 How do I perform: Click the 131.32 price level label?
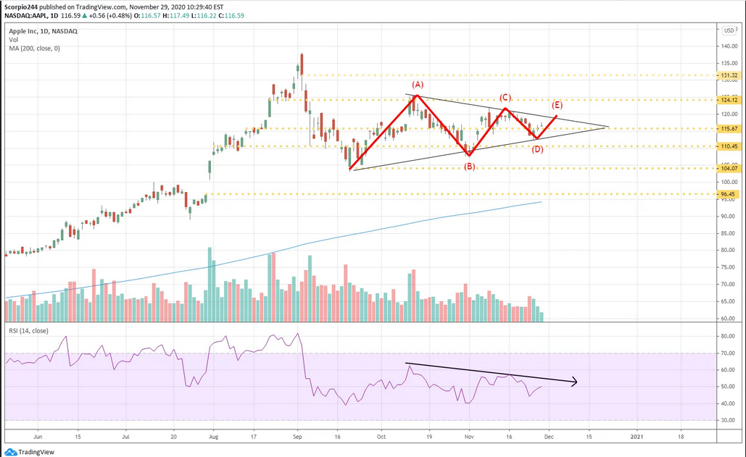tap(729, 75)
